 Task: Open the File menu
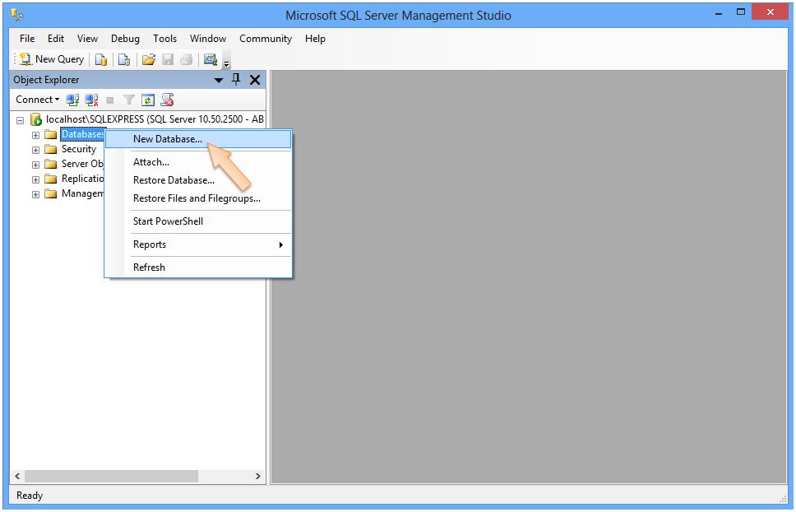click(27, 39)
